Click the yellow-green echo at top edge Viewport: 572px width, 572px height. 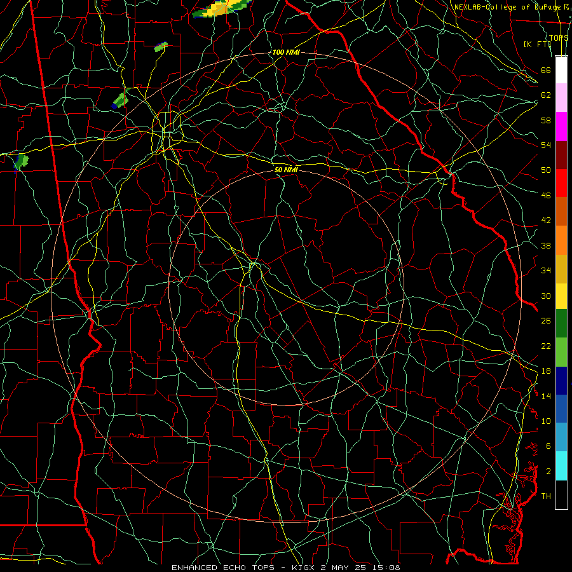[x=221, y=8]
